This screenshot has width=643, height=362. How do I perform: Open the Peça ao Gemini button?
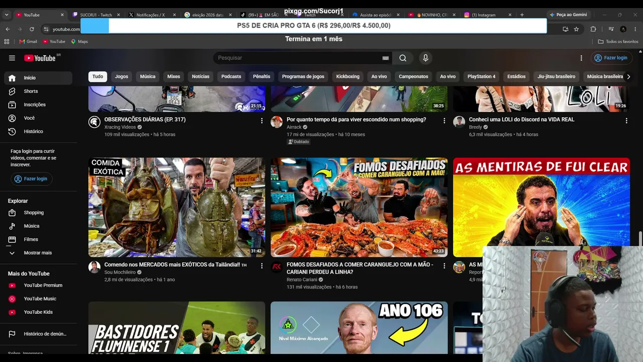(x=568, y=15)
